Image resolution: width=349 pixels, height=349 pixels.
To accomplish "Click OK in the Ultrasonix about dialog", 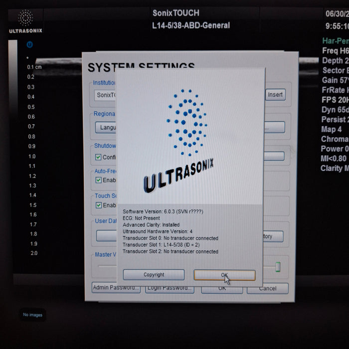I will coord(224,275).
